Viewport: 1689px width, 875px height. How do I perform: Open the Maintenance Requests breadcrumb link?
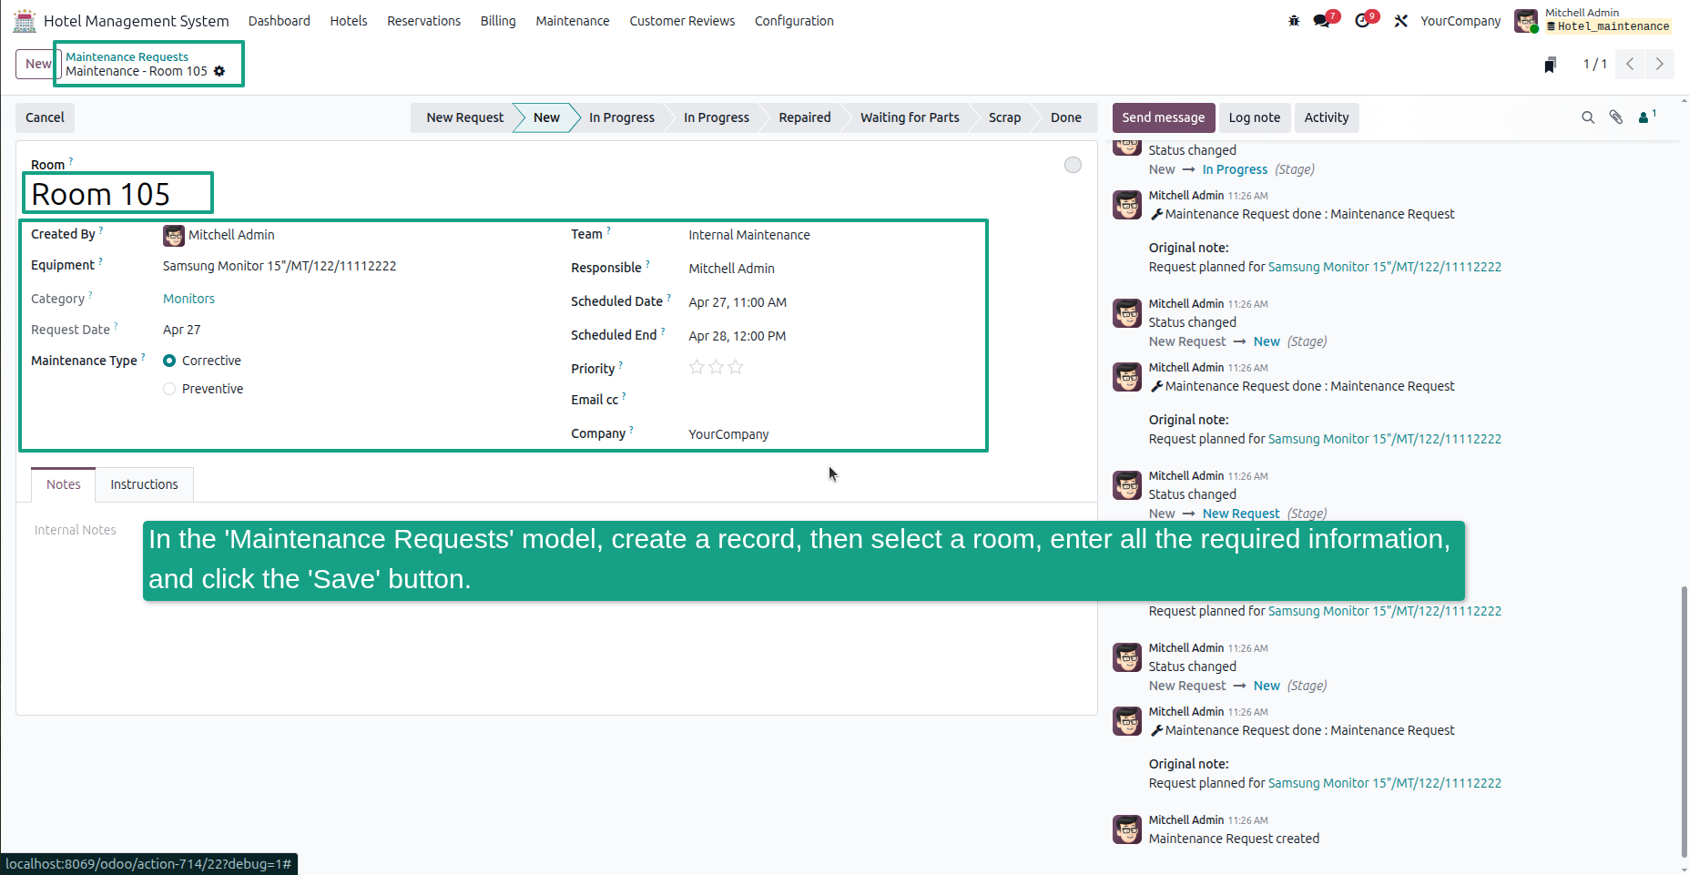pos(127,56)
